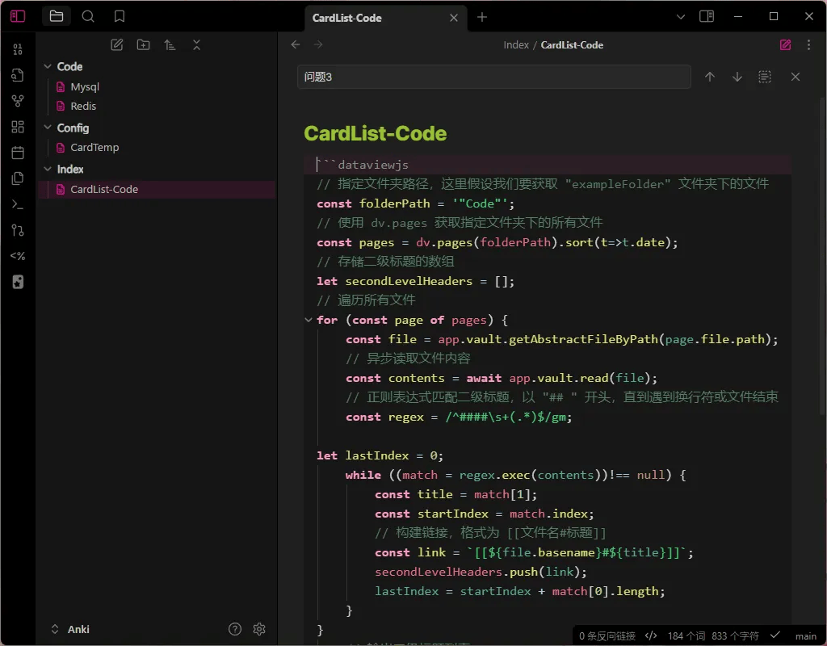Viewport: 827px width, 646px height.
Task: Open the file explorer tab icon
Action: pos(57,16)
